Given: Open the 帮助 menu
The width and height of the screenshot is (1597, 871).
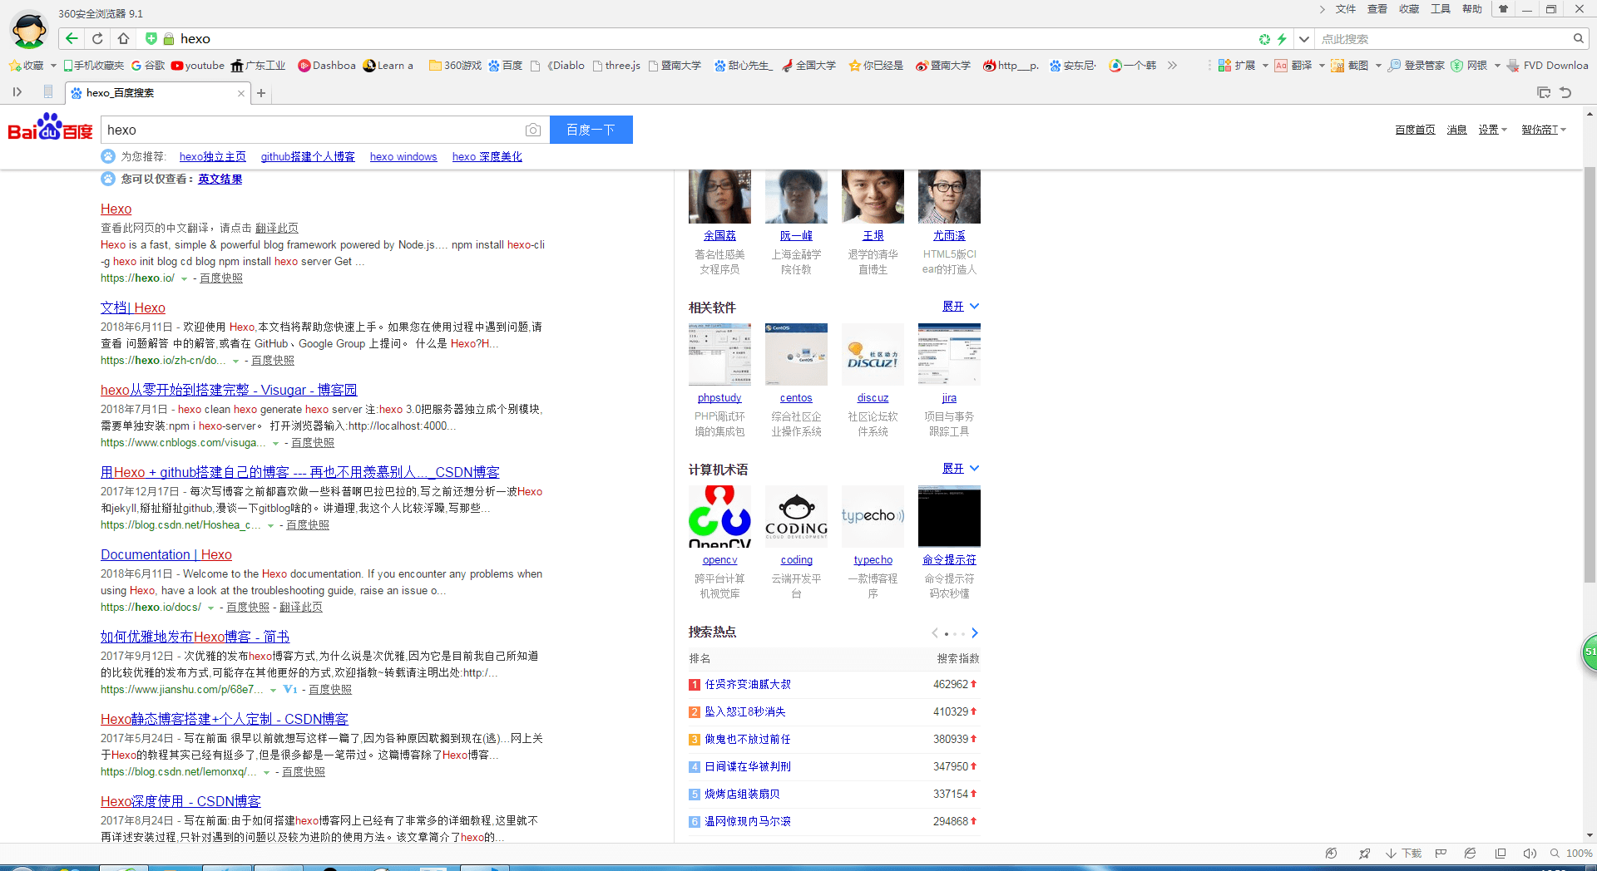Looking at the screenshot, I should pos(1472,9).
